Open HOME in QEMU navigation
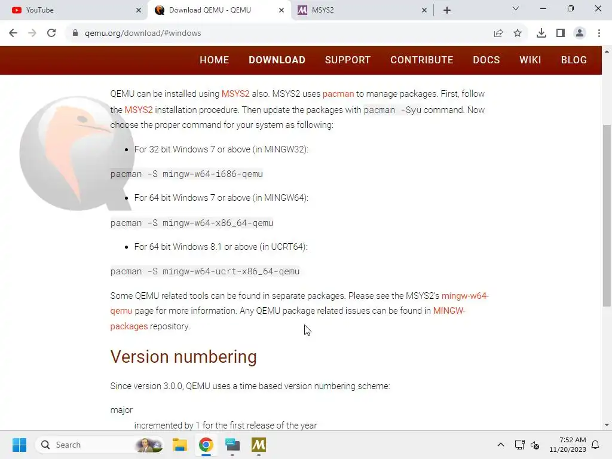The height and width of the screenshot is (459, 612). click(215, 60)
